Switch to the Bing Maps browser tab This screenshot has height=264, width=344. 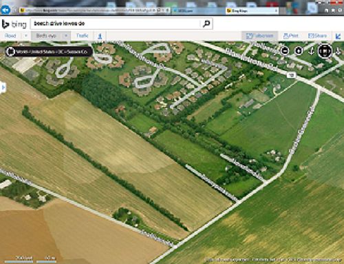pyautogui.click(x=252, y=10)
